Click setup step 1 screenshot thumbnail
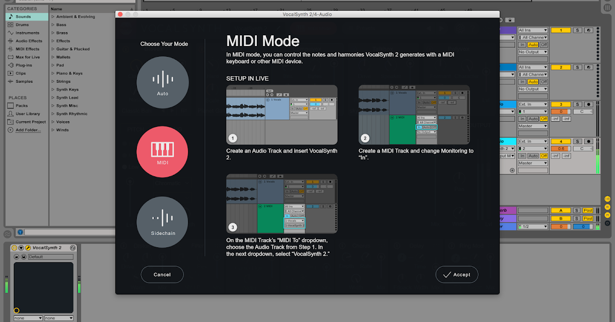The height and width of the screenshot is (322, 615). tap(282, 114)
